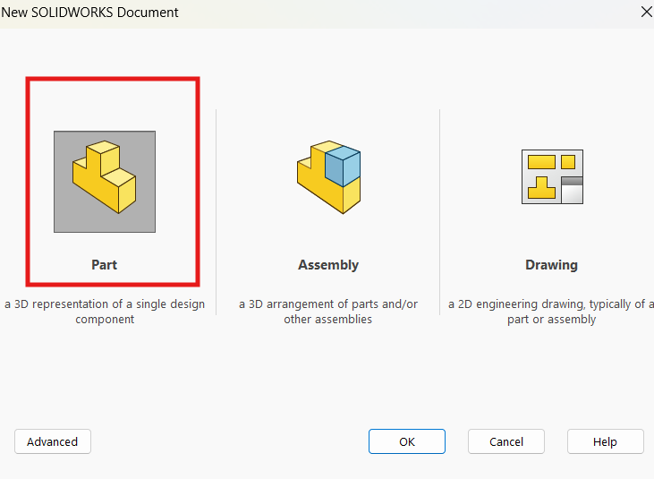Confirm selection with the OK button
Image resolution: width=654 pixels, height=479 pixels.
[407, 441]
